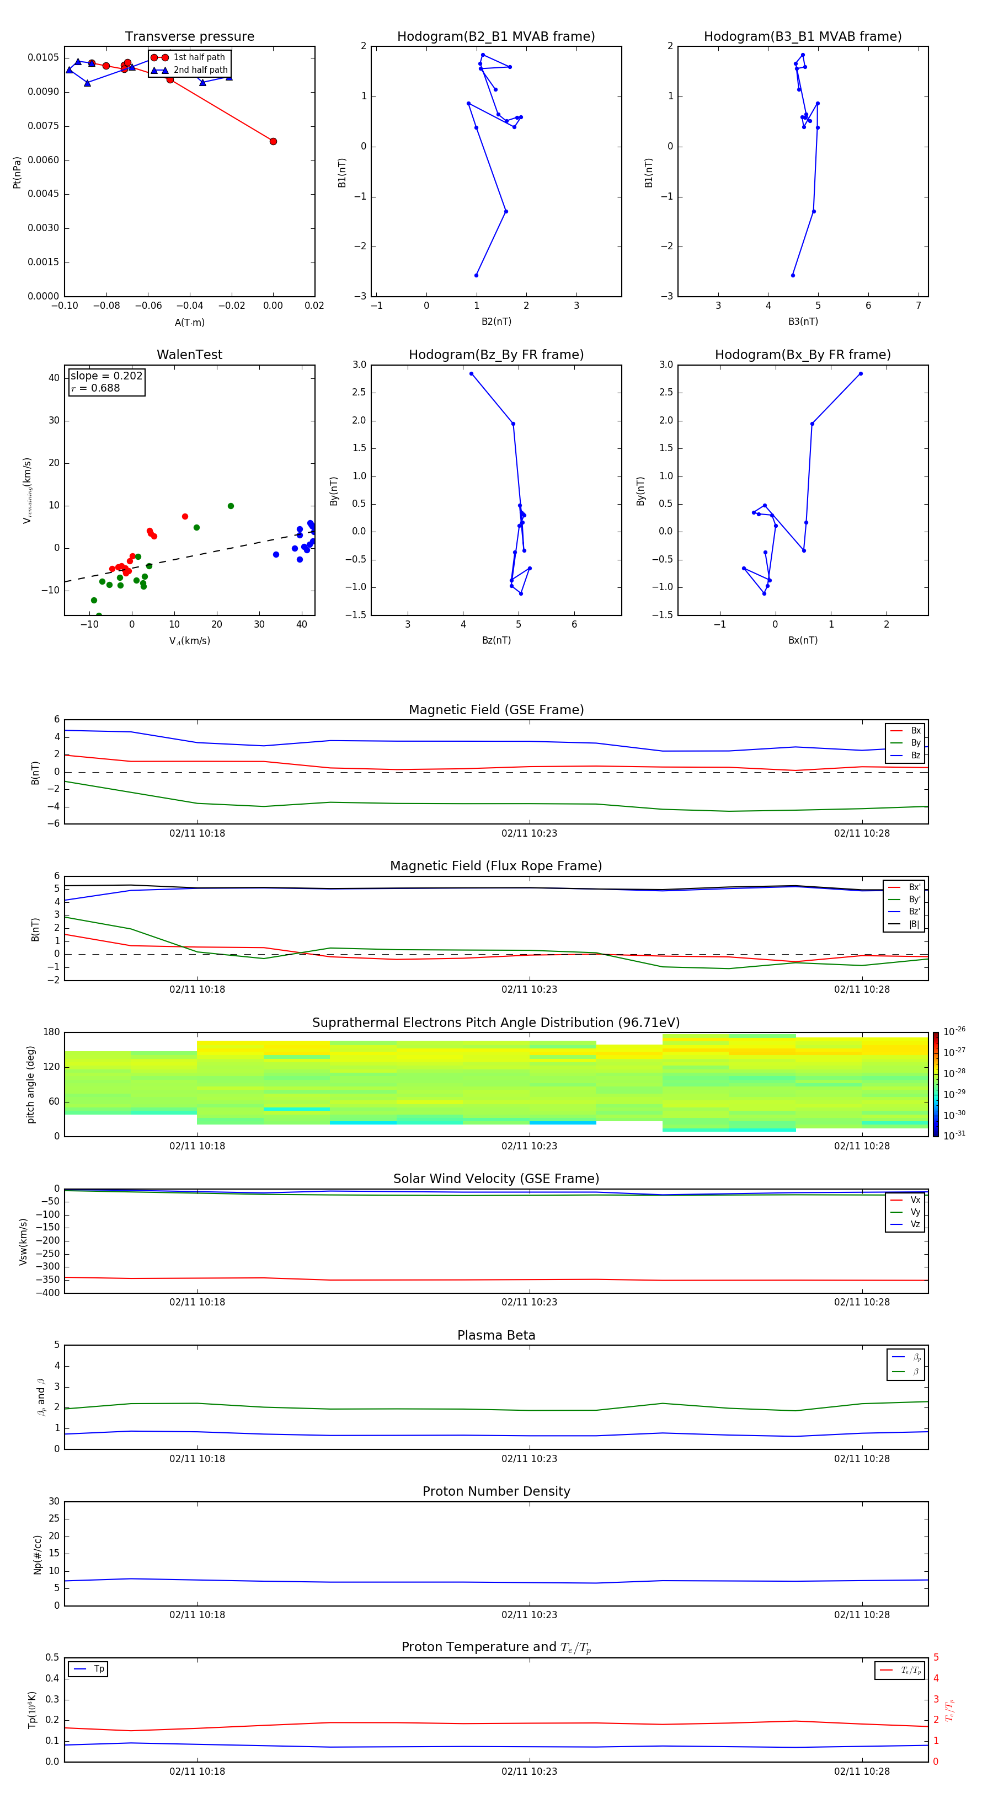Click the 'Np(#/cc)' axis label
The height and width of the screenshot is (1820, 993).
[38, 1554]
